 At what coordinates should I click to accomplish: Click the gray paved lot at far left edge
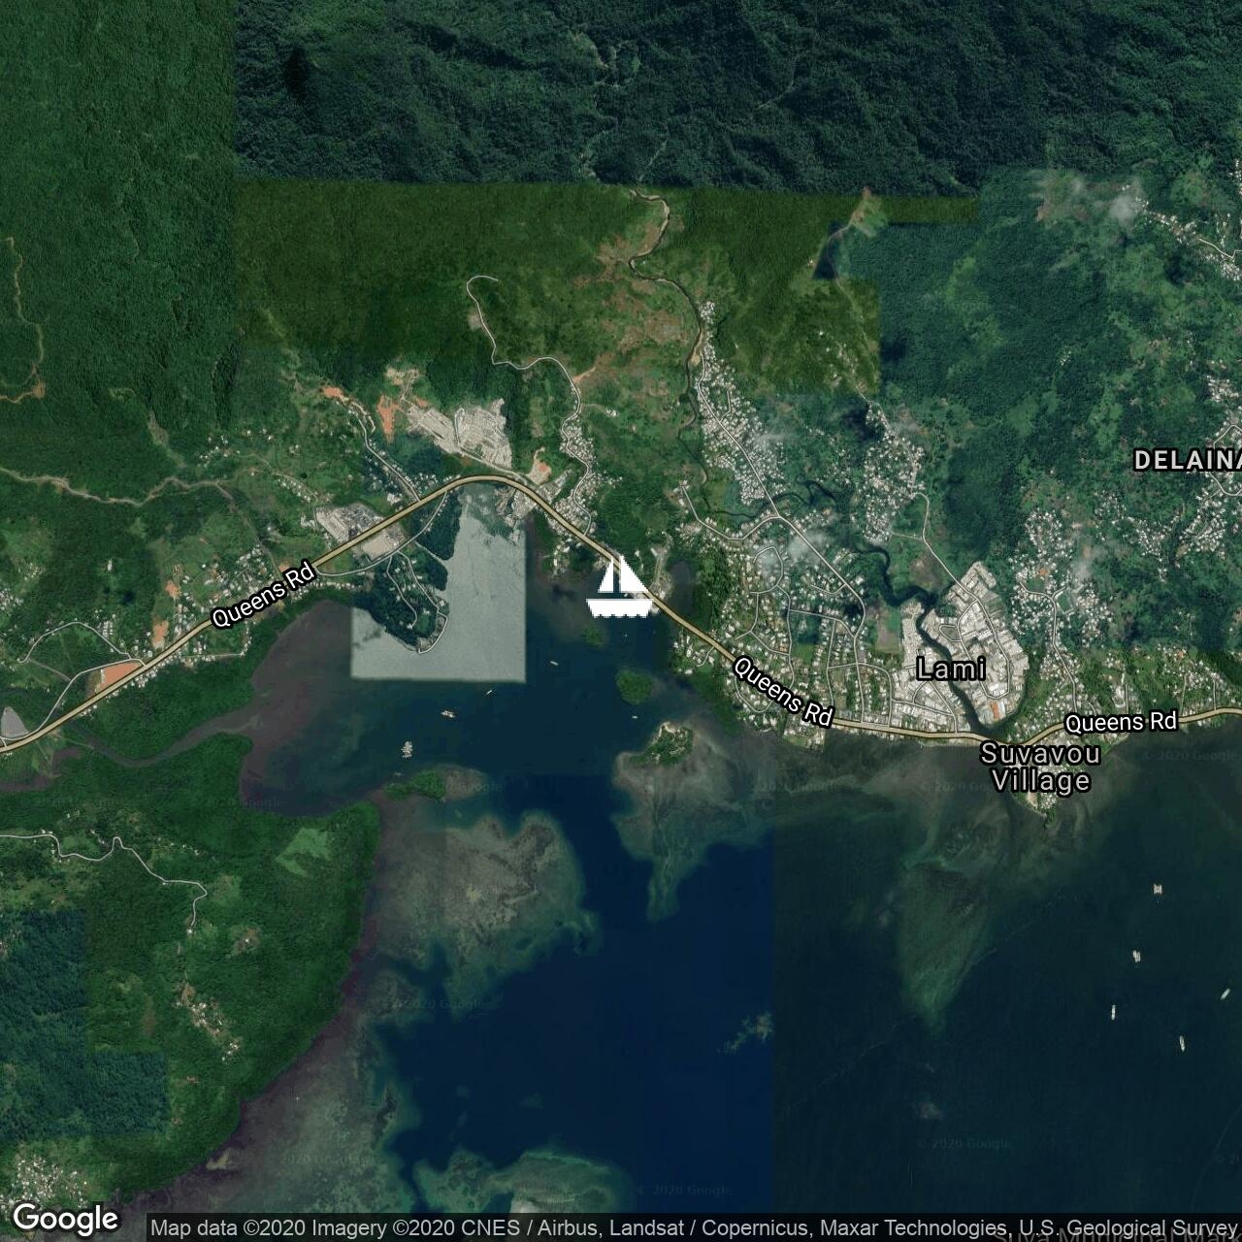[x=14, y=723]
